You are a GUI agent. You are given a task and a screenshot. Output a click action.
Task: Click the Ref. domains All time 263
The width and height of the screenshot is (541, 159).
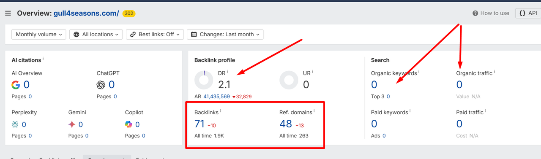tap(294, 136)
